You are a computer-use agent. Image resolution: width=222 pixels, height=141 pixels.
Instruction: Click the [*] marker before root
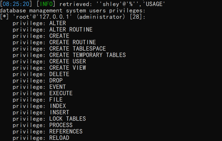click(4, 17)
